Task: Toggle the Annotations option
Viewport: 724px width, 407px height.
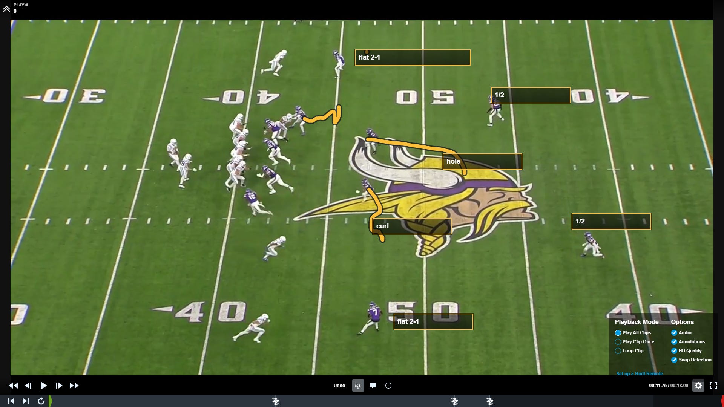Action: click(x=688, y=342)
